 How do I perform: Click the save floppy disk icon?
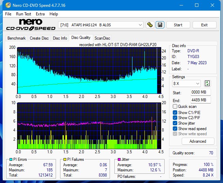160,25
